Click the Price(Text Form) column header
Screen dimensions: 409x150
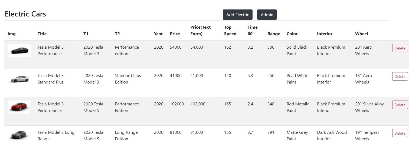coord(201,31)
